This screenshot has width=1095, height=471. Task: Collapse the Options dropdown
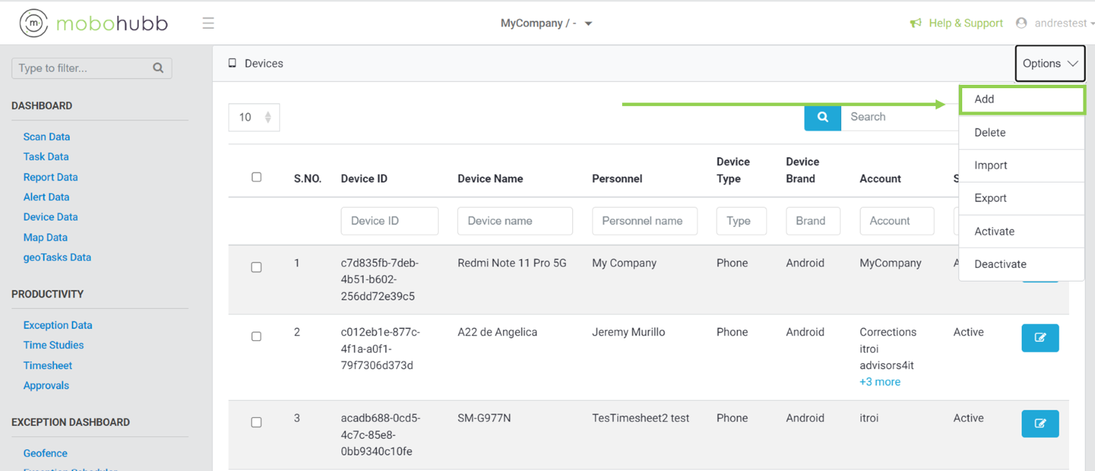coord(1049,64)
